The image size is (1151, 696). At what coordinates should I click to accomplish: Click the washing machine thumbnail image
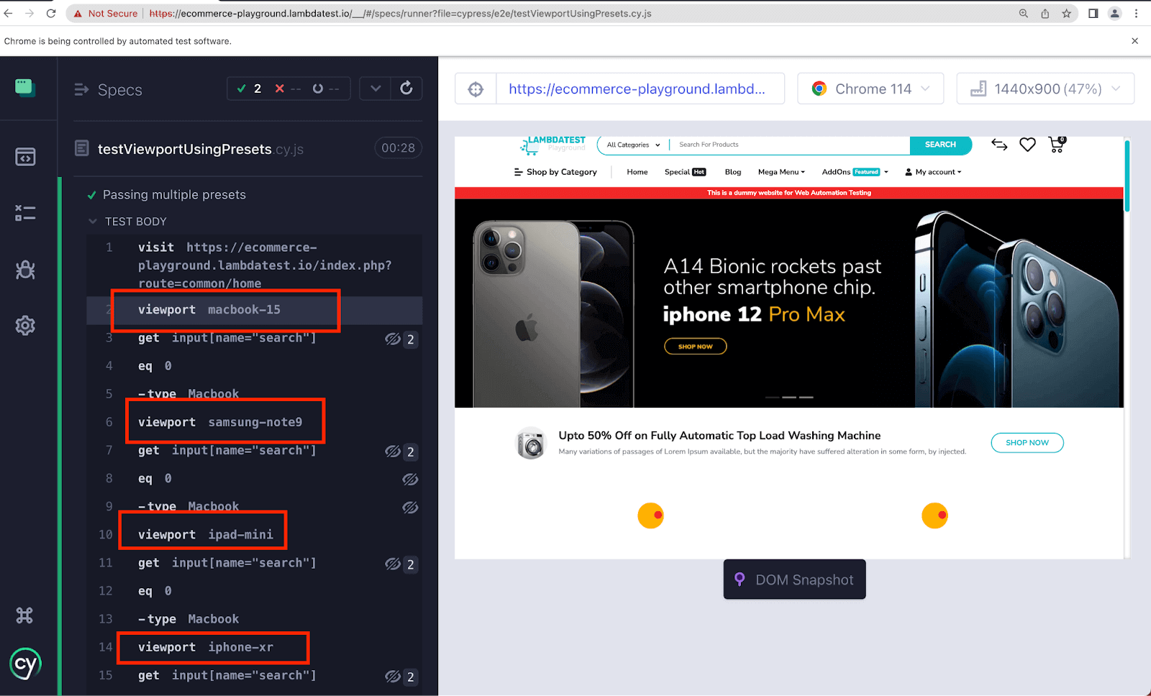click(x=532, y=443)
